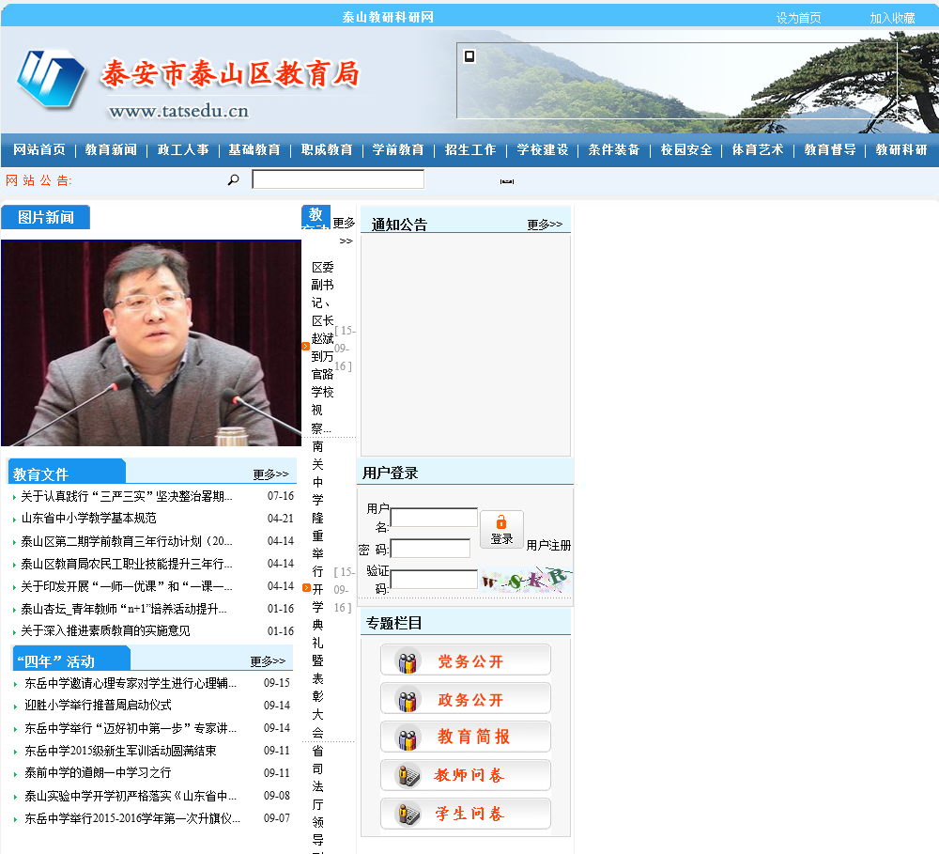
Task: Open the 党务公开 topic button
Action: [x=466, y=660]
